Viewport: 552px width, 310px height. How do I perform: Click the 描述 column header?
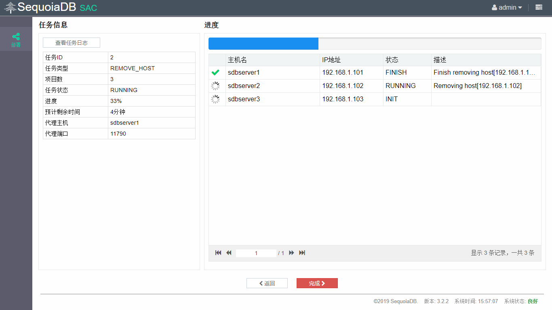(486, 60)
